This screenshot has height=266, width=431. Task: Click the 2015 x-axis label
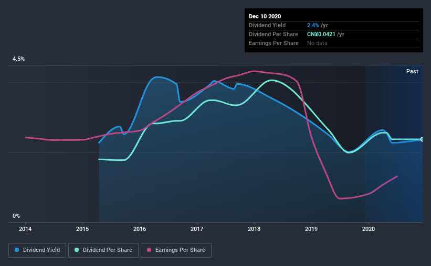pos(82,229)
